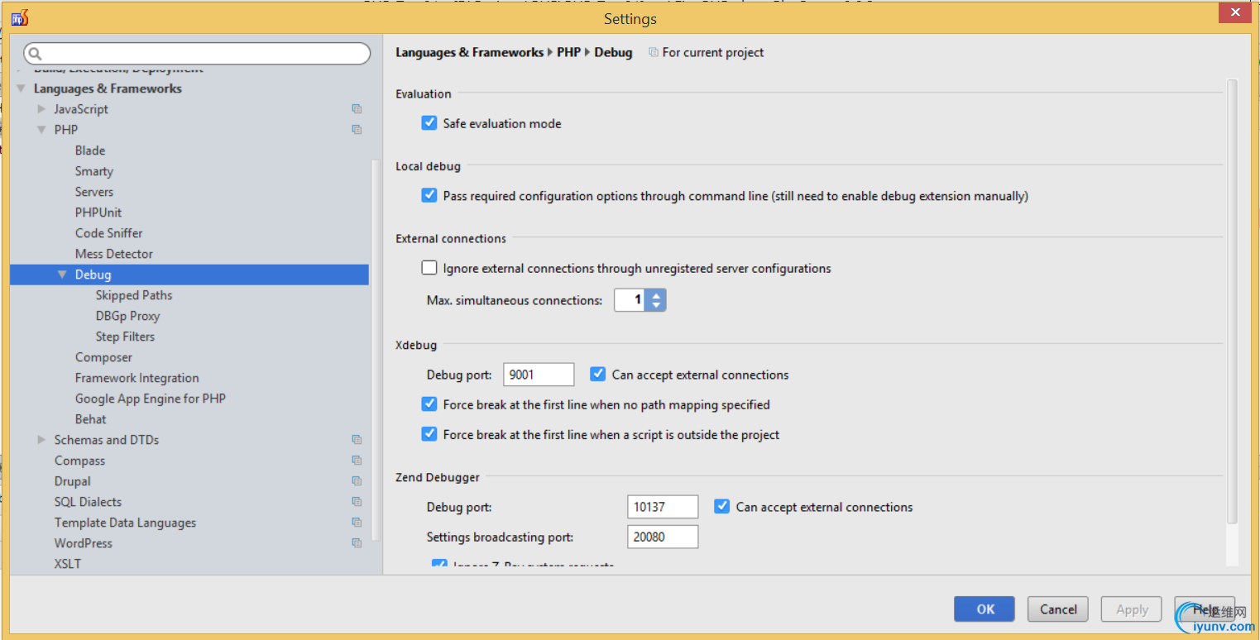The width and height of the screenshot is (1260, 640).
Task: Toggle Force break when script outside project
Action: [x=429, y=434]
